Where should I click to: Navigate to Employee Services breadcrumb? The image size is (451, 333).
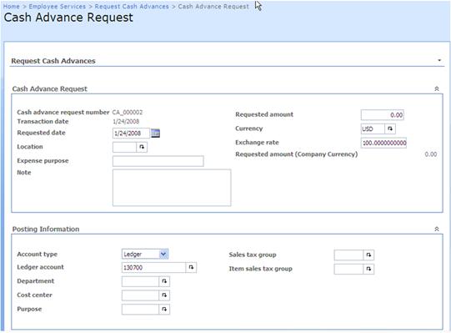tap(58, 7)
